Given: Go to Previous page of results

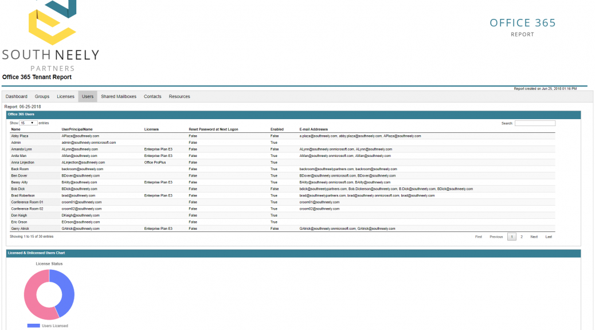Looking at the screenshot, I should click(x=496, y=237).
